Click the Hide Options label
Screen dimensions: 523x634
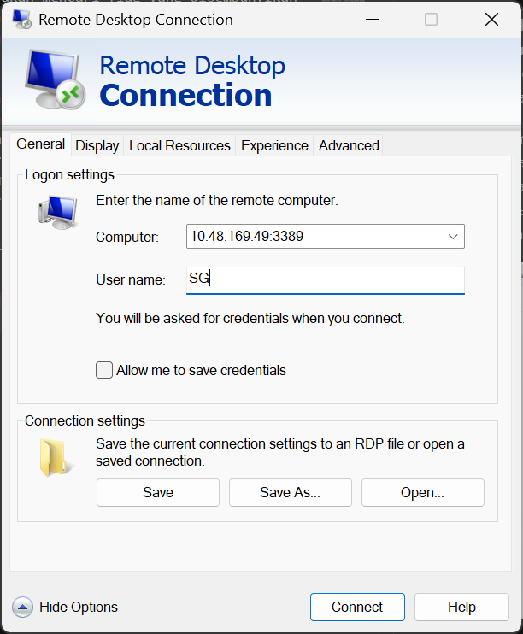[x=79, y=607]
